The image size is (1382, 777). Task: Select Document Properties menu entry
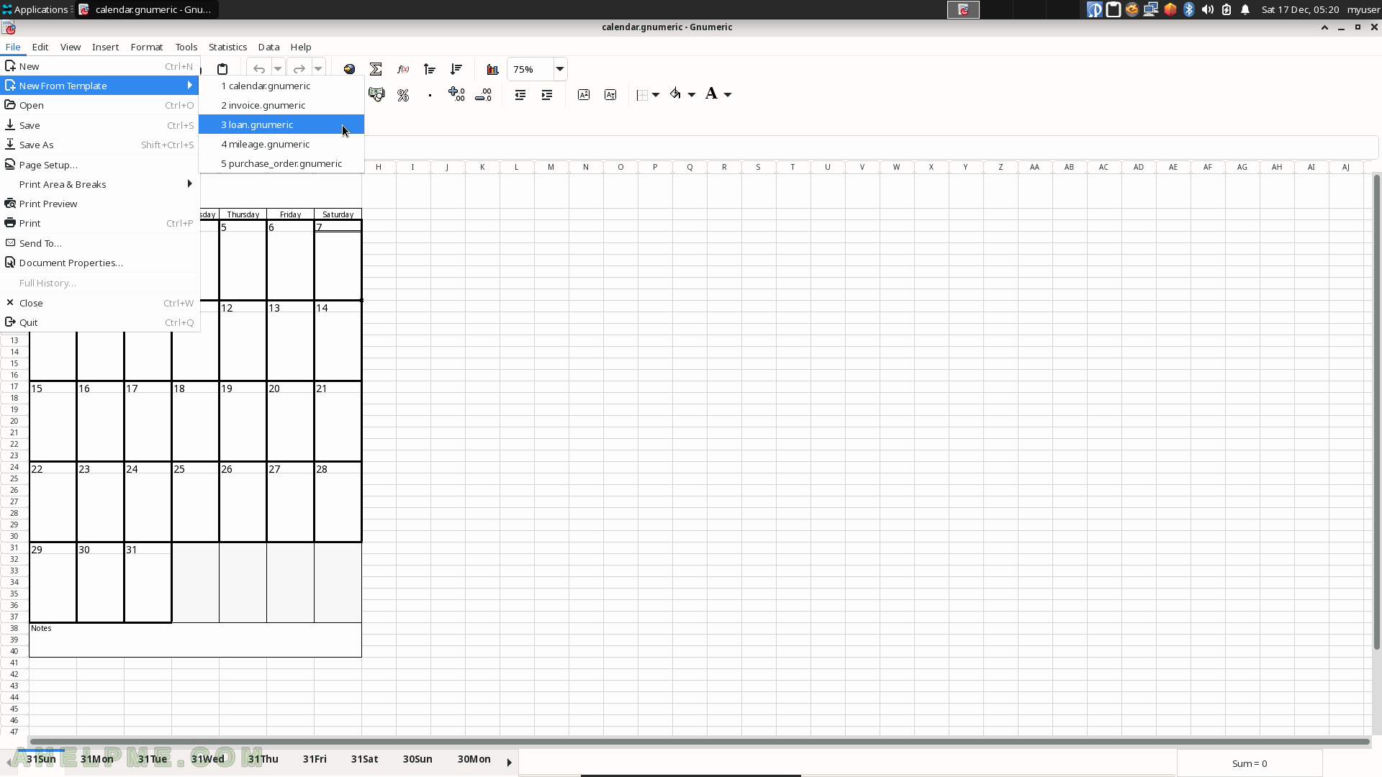[99, 263]
